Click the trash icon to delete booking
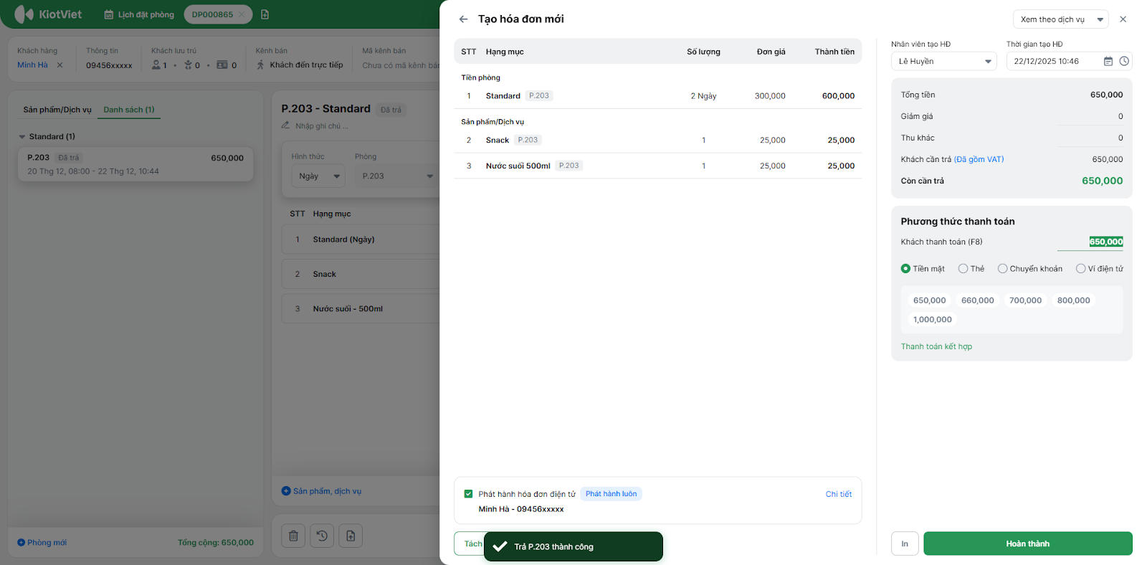 (293, 536)
